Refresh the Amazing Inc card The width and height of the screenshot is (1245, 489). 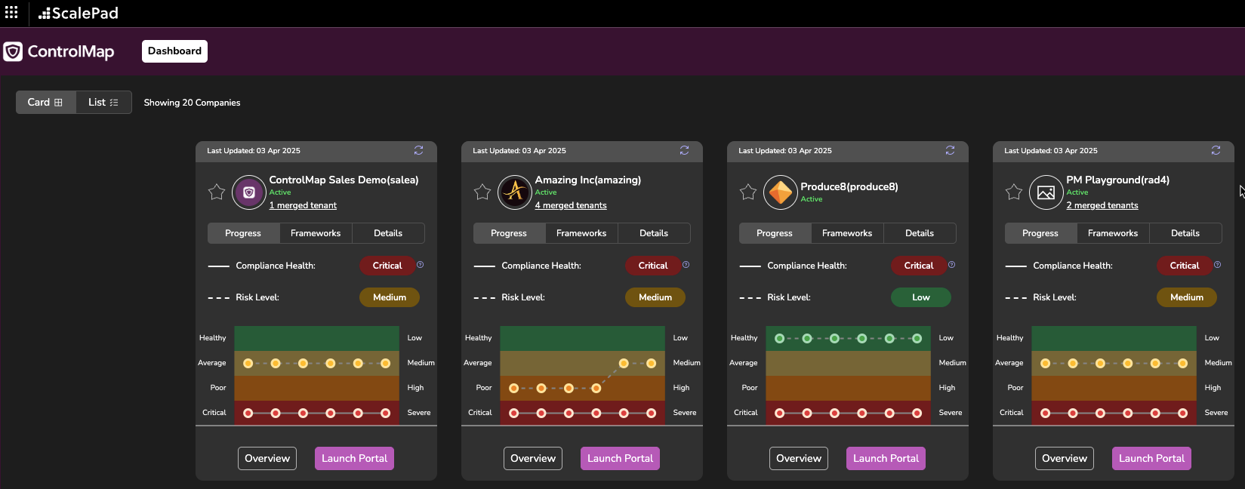[x=684, y=150]
